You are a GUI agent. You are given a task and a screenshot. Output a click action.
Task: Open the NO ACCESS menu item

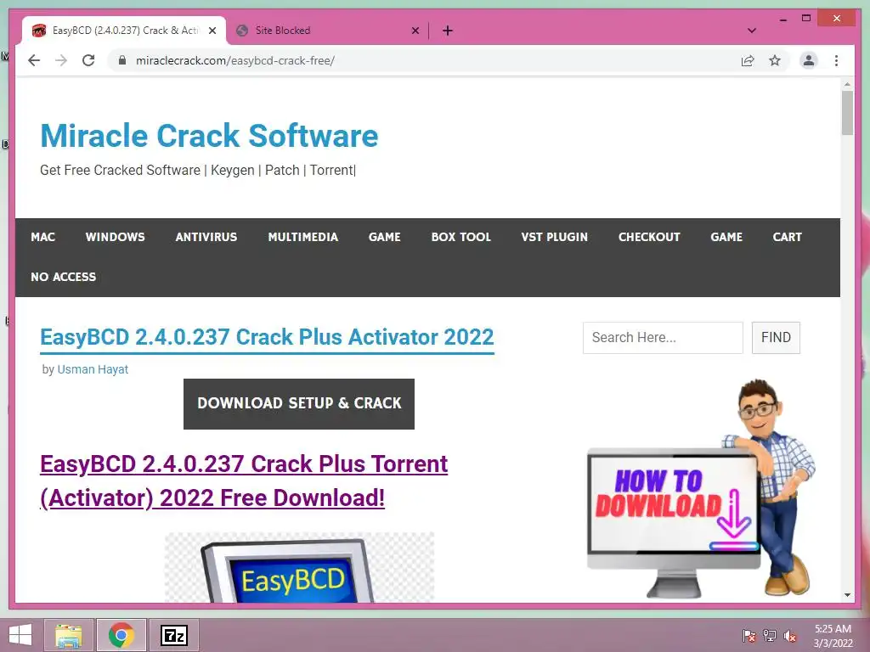click(63, 277)
